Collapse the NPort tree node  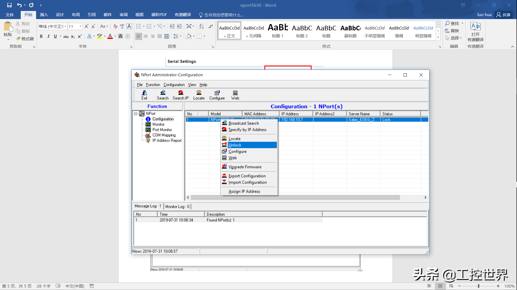click(x=136, y=114)
